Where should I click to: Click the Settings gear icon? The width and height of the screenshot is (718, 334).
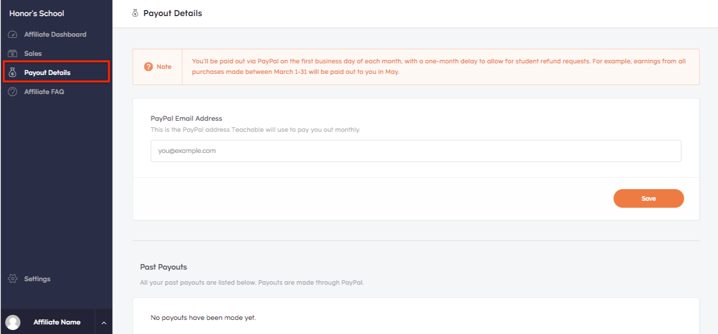tap(13, 279)
